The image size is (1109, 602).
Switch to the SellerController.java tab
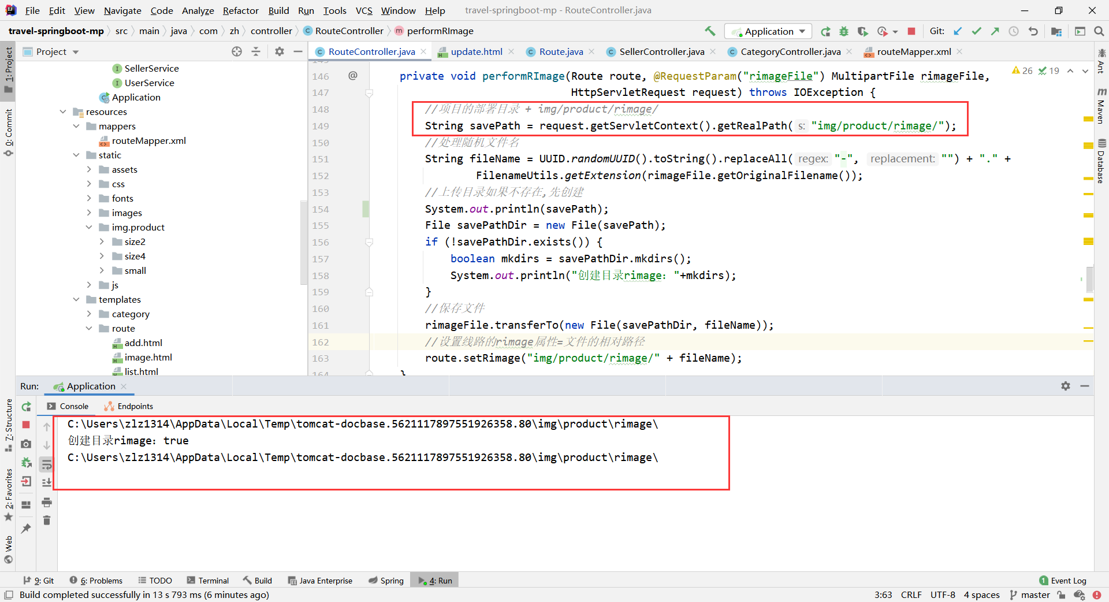click(661, 51)
